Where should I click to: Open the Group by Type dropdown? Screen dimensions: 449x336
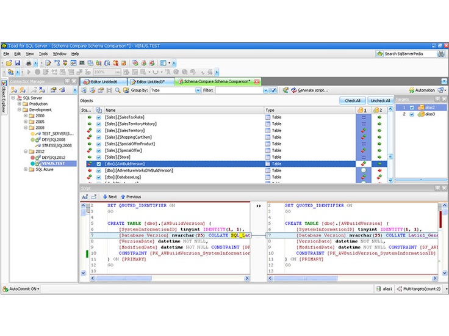198,90
